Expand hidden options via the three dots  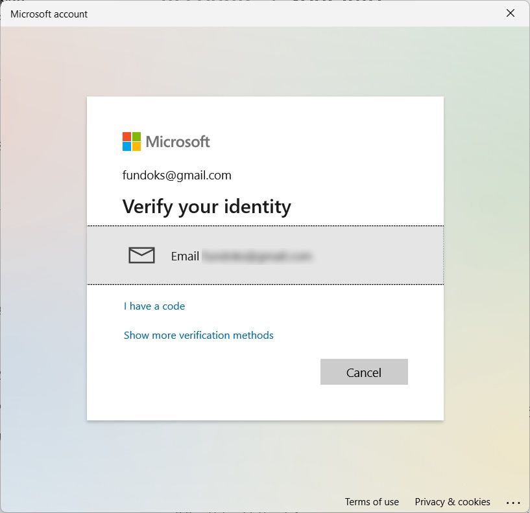click(514, 502)
